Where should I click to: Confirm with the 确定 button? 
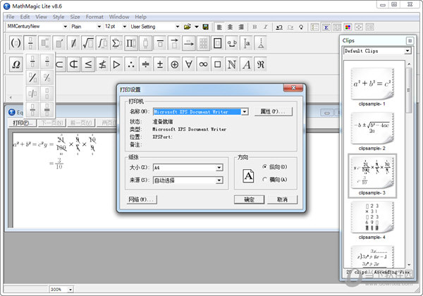coord(249,199)
